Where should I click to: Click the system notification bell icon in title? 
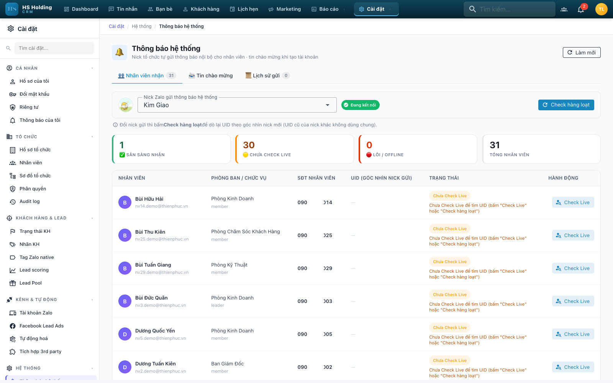[120, 52]
